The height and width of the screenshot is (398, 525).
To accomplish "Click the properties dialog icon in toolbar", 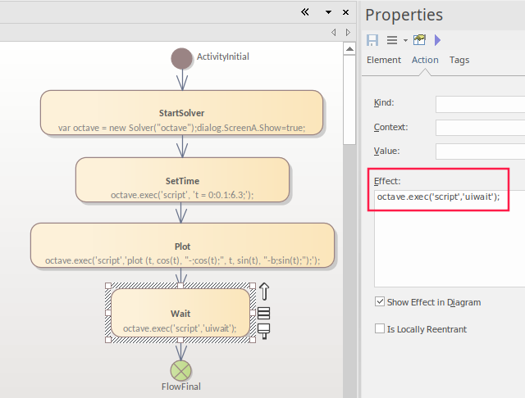I will click(x=420, y=40).
